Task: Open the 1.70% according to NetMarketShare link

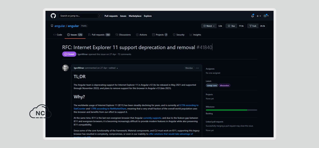Action: coord(108,108)
